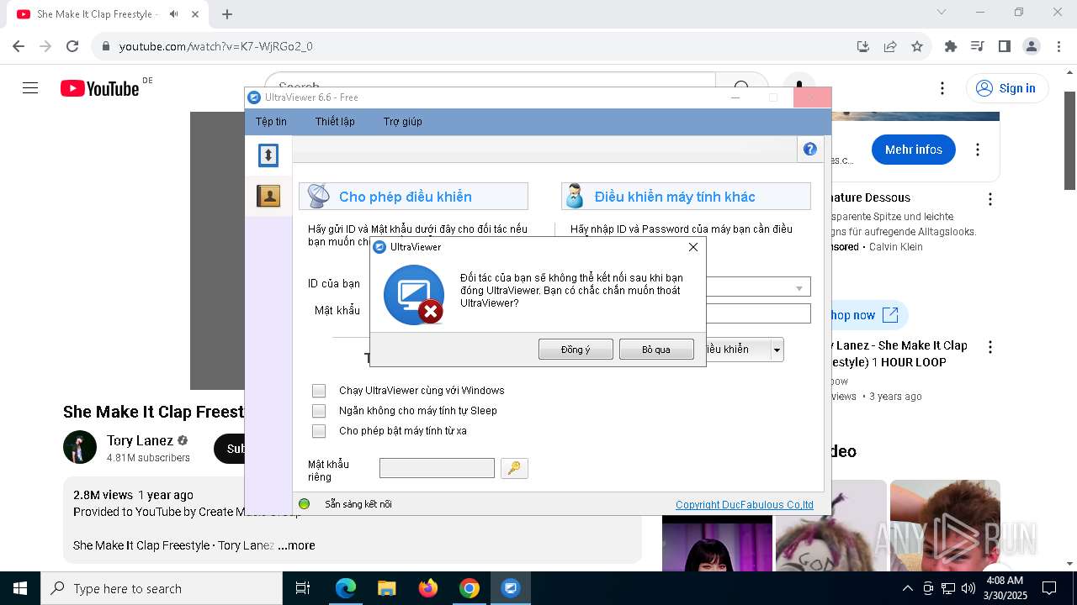This screenshot has width=1077, height=605.
Task: Open the taskbar clock showing 4:08 AM
Action: tap(1004, 588)
